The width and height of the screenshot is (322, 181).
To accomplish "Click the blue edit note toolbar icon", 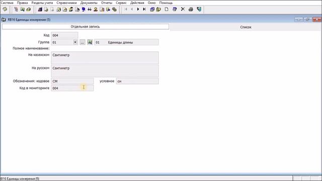I will 175,9.
